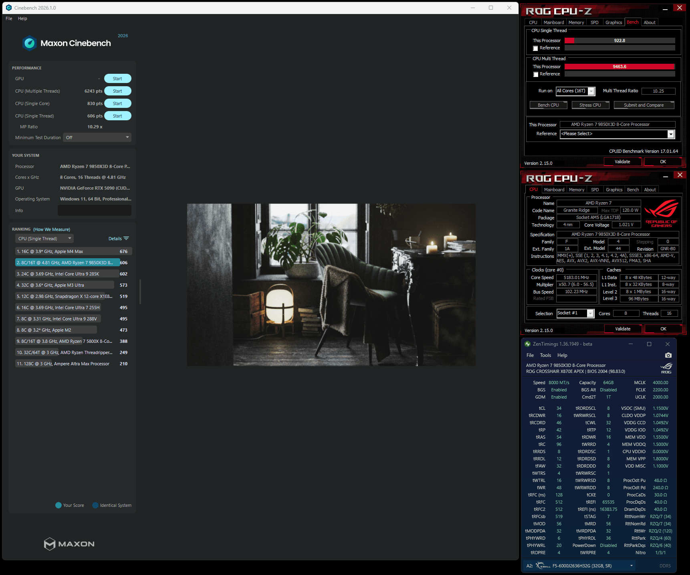Open ZenTimings Help menu
690x575 pixels.
click(562, 355)
